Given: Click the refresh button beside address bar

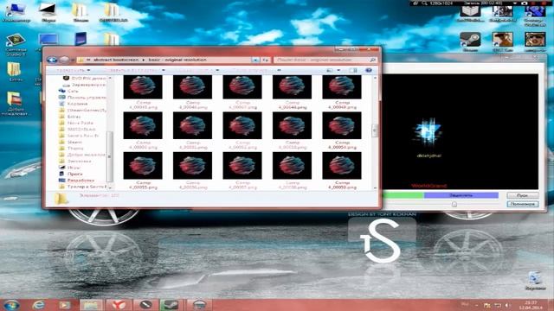Looking at the screenshot, I should (x=266, y=60).
